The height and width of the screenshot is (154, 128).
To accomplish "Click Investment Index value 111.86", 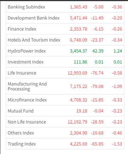I will [x=80, y=62].
